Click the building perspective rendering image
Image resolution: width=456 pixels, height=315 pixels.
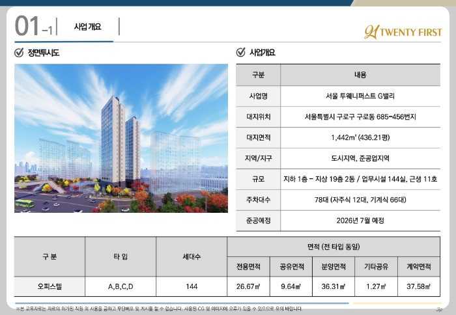pyautogui.click(x=121, y=139)
